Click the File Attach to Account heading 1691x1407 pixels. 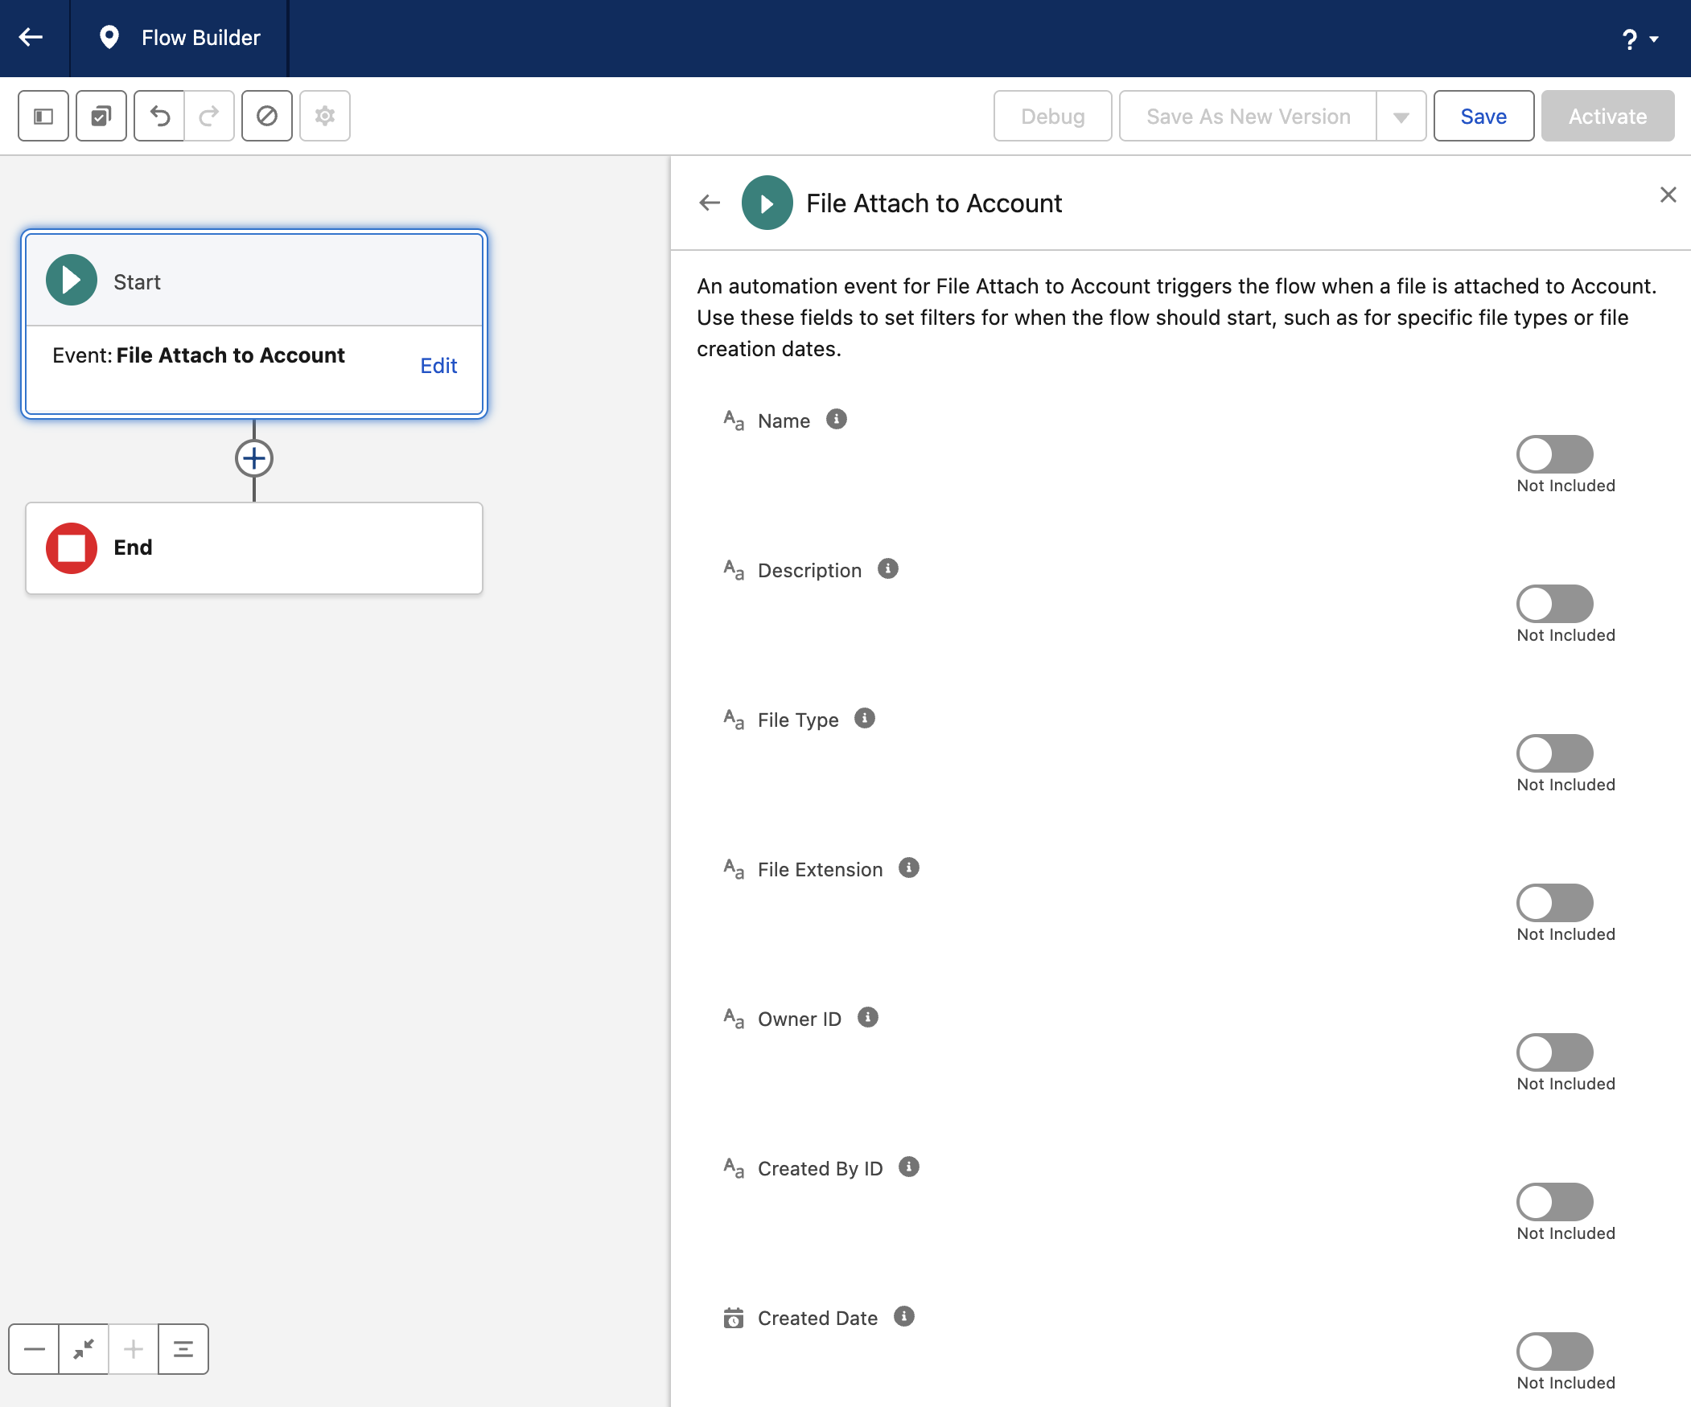934,203
